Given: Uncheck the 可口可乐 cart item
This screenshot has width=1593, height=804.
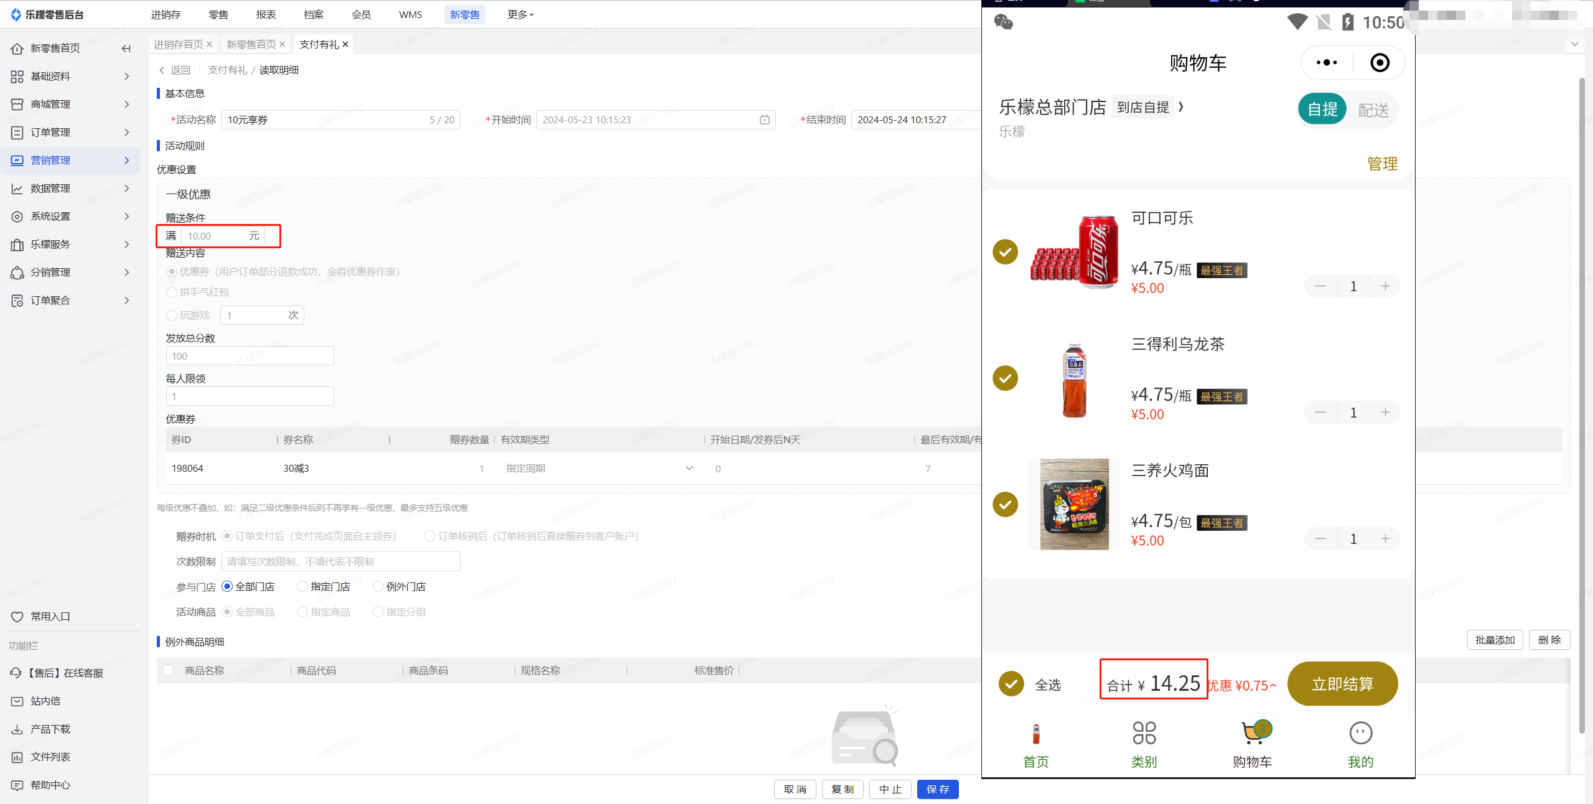Looking at the screenshot, I should click(1005, 252).
